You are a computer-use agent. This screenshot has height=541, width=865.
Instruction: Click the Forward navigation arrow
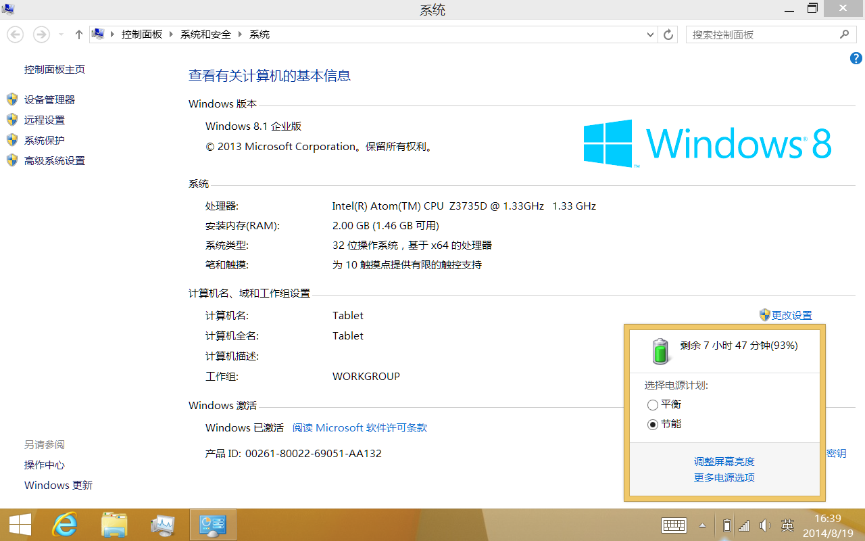42,34
